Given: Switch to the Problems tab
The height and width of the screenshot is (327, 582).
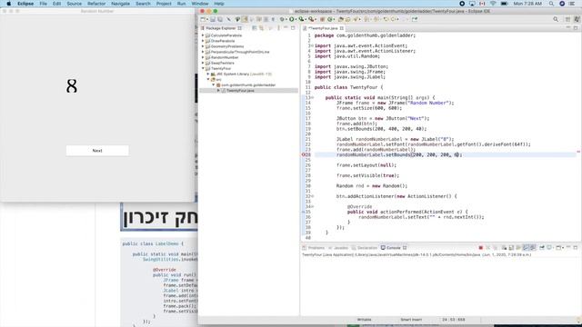Looking at the screenshot, I should point(314,248).
